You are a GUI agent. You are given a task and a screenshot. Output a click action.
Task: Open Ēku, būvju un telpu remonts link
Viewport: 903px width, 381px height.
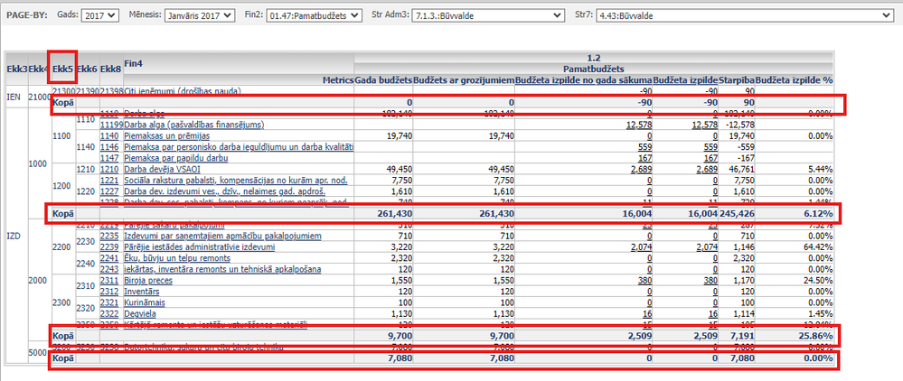pyautogui.click(x=177, y=258)
